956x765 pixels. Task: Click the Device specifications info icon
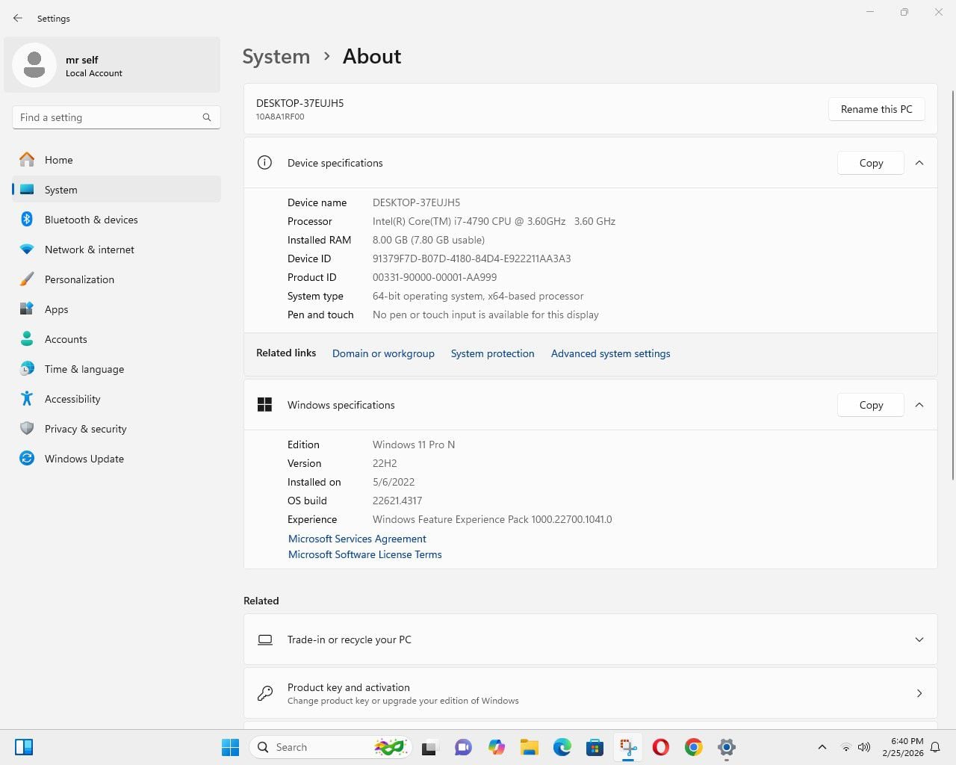(x=264, y=163)
